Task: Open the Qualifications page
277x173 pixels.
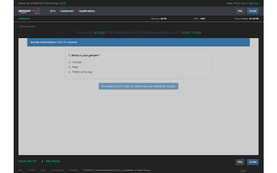Action: coord(87,11)
